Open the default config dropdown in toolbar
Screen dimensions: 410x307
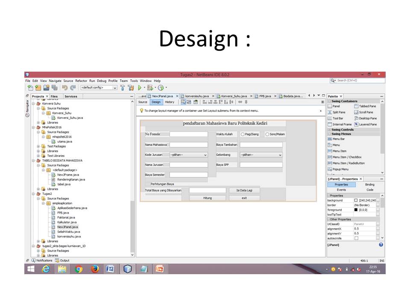tap(99, 87)
